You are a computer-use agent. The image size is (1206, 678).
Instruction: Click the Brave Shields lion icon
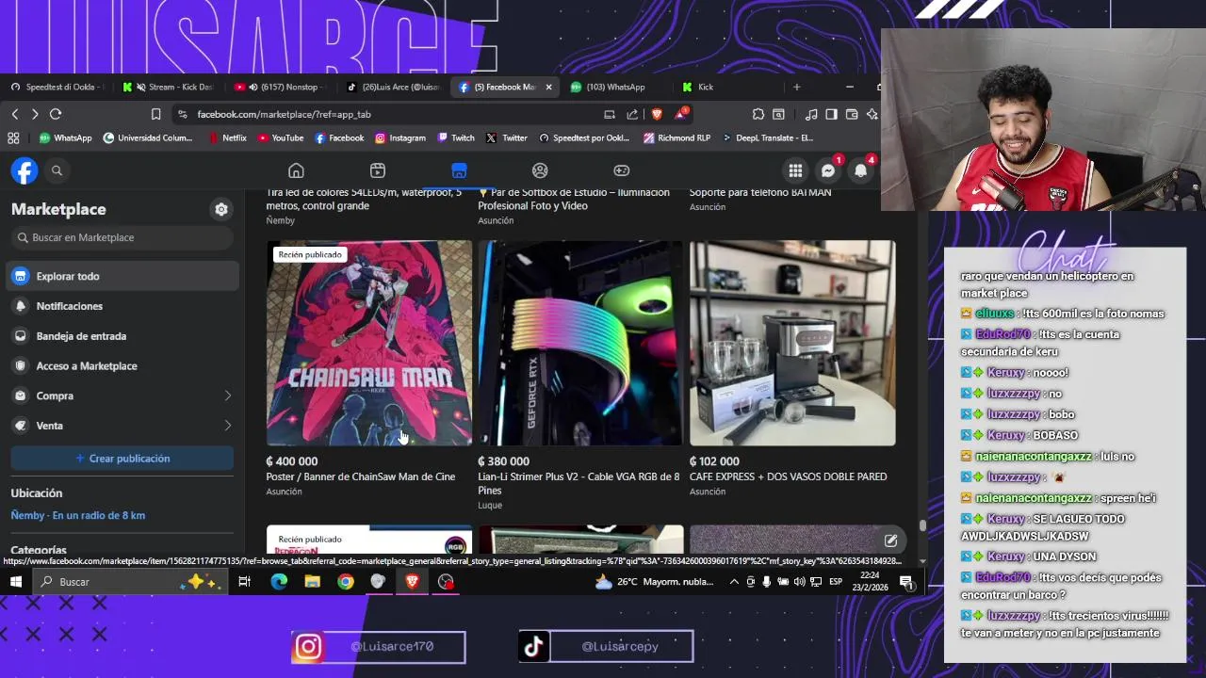657,114
